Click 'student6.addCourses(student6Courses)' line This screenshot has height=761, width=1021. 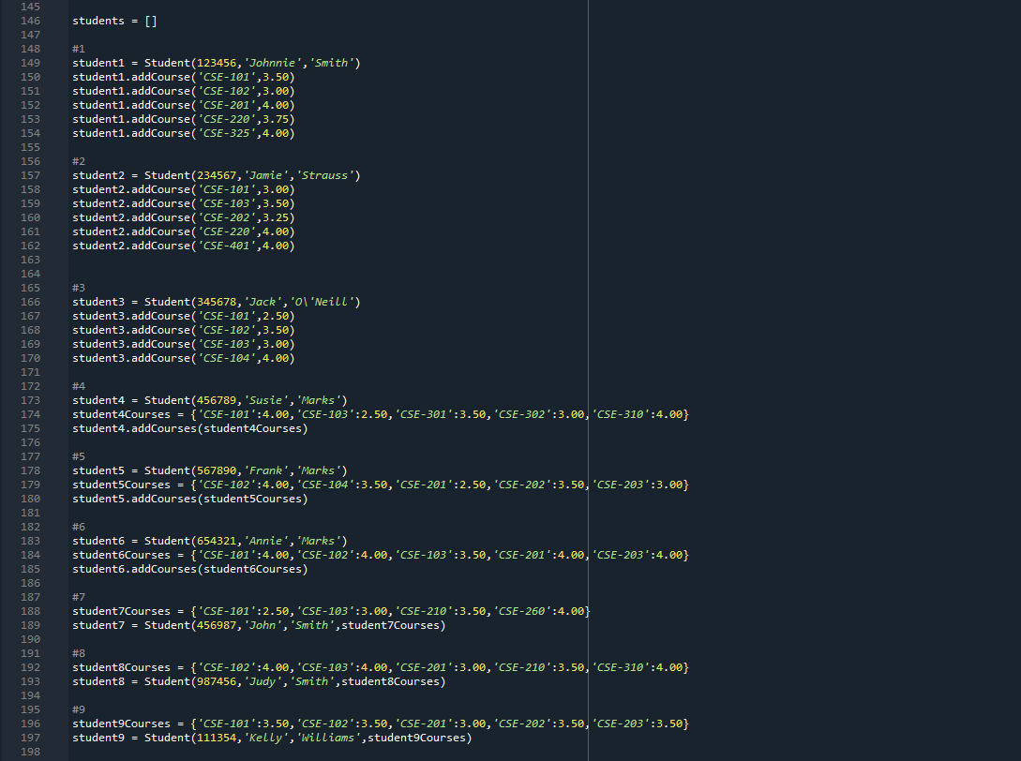[190, 570]
